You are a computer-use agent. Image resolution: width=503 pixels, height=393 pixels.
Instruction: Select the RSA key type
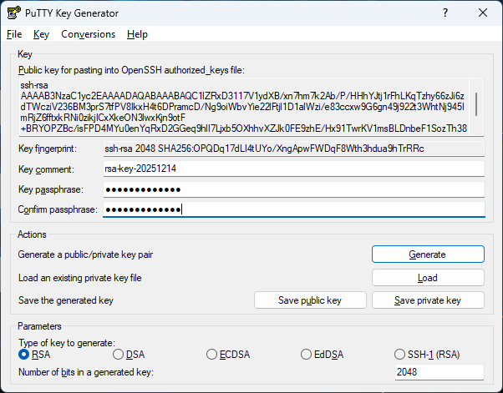point(23,355)
